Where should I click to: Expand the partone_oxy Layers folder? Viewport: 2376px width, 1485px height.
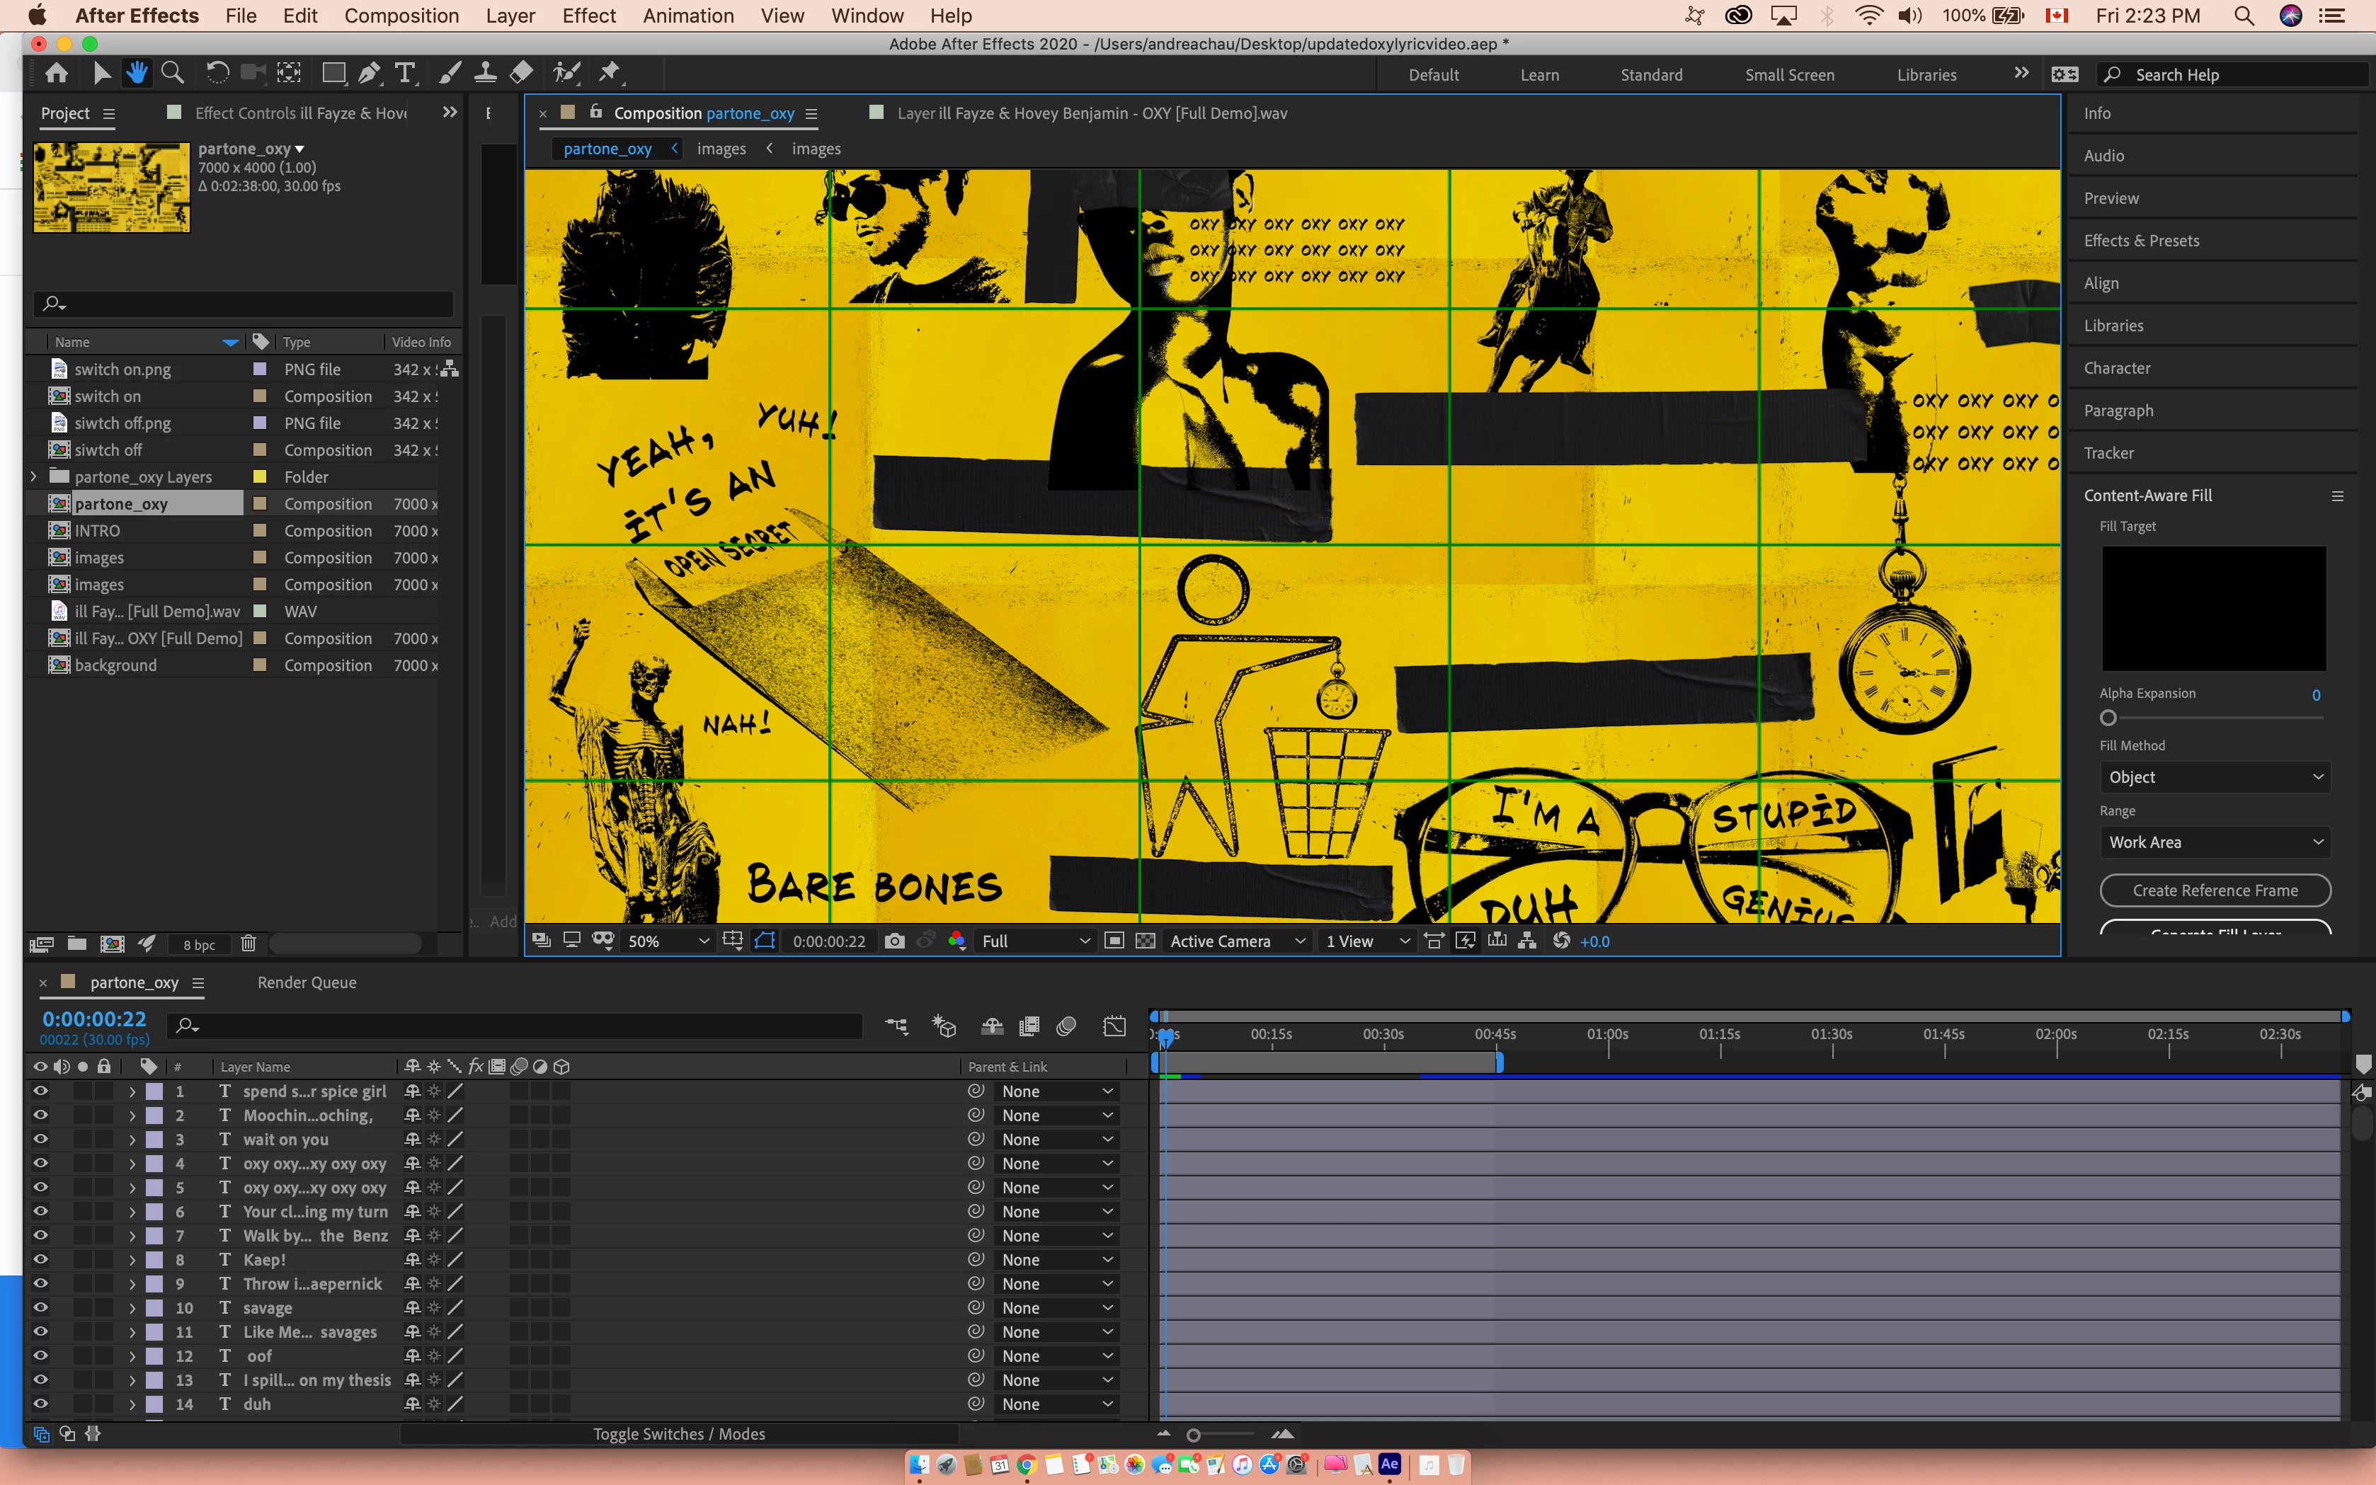click(x=35, y=476)
